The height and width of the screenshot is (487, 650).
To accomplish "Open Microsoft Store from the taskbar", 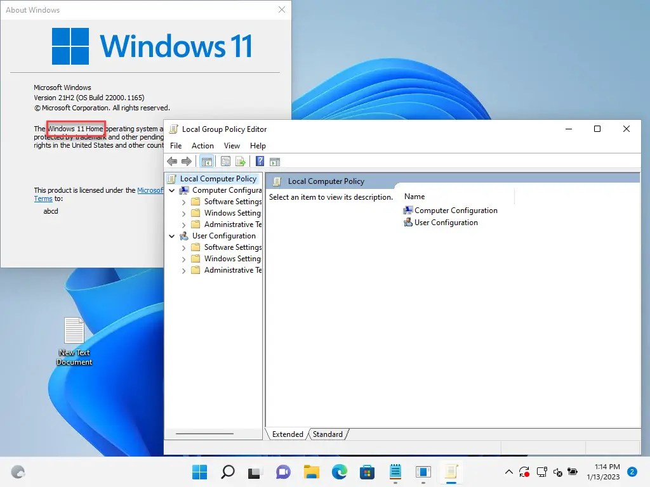I will coord(367,472).
